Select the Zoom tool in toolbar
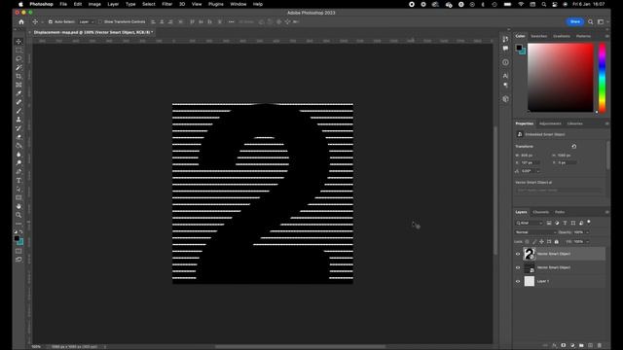The image size is (623, 350). (18, 215)
